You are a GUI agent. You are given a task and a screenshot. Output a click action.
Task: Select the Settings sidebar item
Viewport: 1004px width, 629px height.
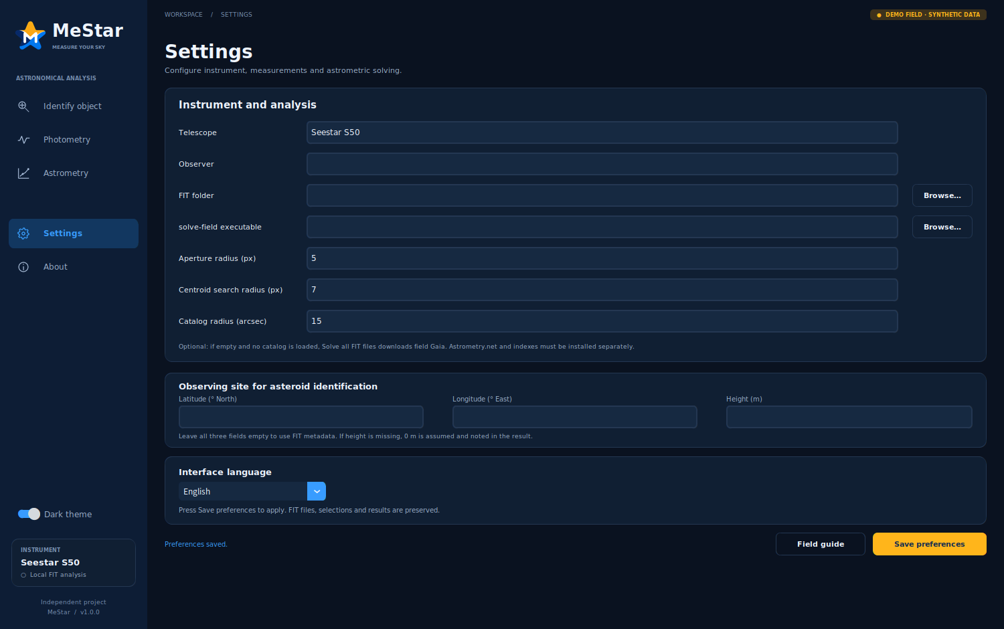(74, 234)
